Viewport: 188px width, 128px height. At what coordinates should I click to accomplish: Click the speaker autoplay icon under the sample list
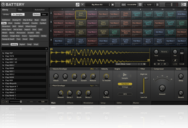click(7, 102)
